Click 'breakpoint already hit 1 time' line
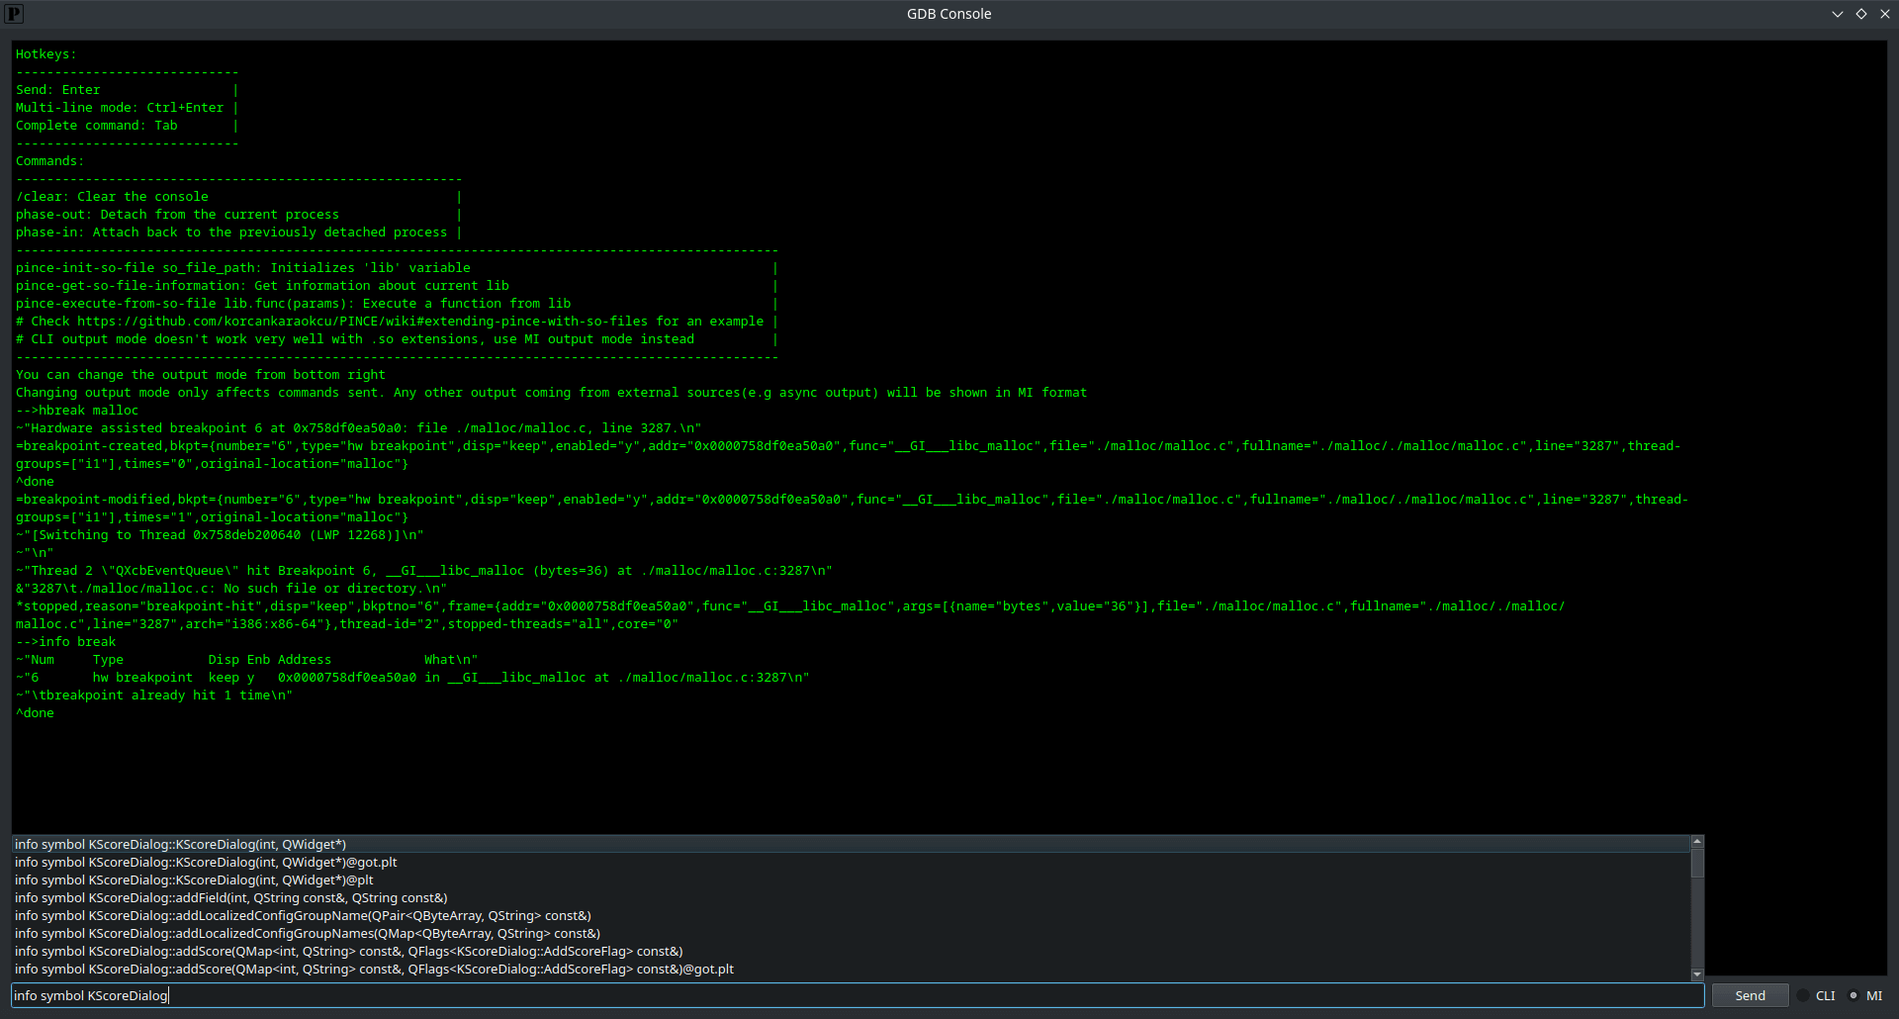Image resolution: width=1899 pixels, height=1019 pixels. (x=154, y=695)
